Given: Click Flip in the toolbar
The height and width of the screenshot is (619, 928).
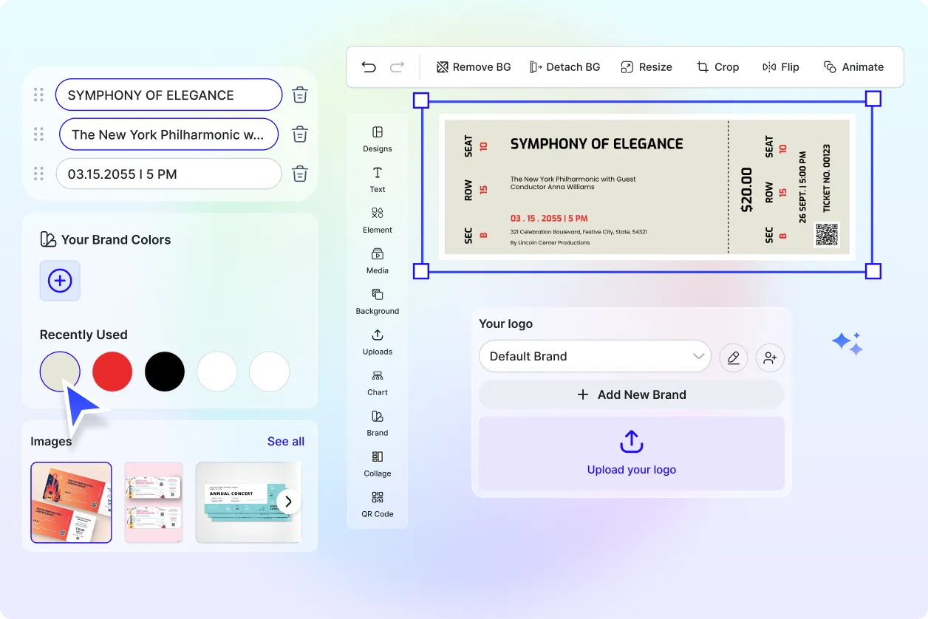Looking at the screenshot, I should 781,66.
